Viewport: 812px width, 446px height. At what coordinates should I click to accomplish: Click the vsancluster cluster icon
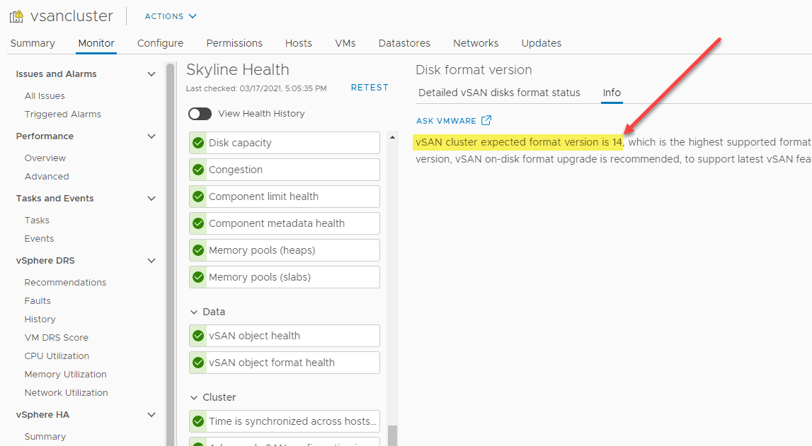tap(16, 16)
